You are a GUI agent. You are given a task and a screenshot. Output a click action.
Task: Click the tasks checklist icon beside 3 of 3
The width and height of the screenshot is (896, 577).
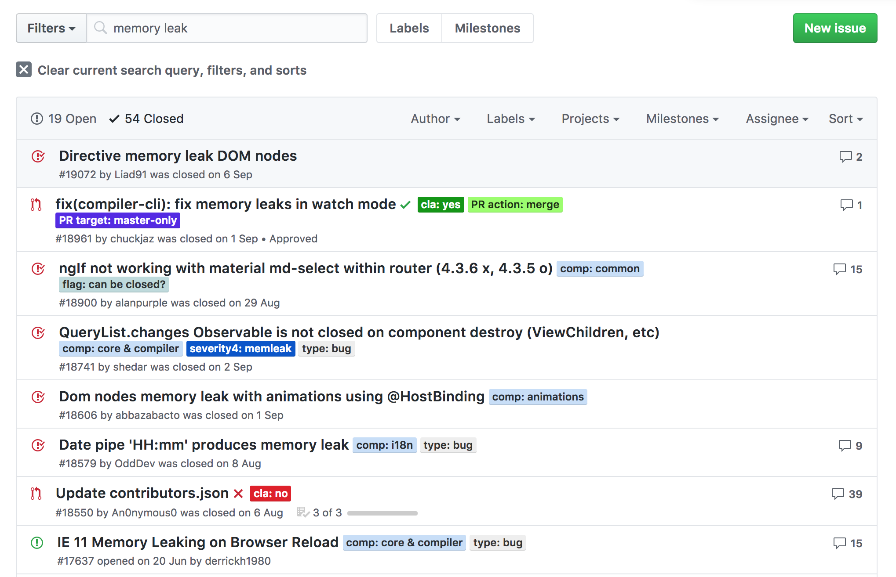(303, 512)
